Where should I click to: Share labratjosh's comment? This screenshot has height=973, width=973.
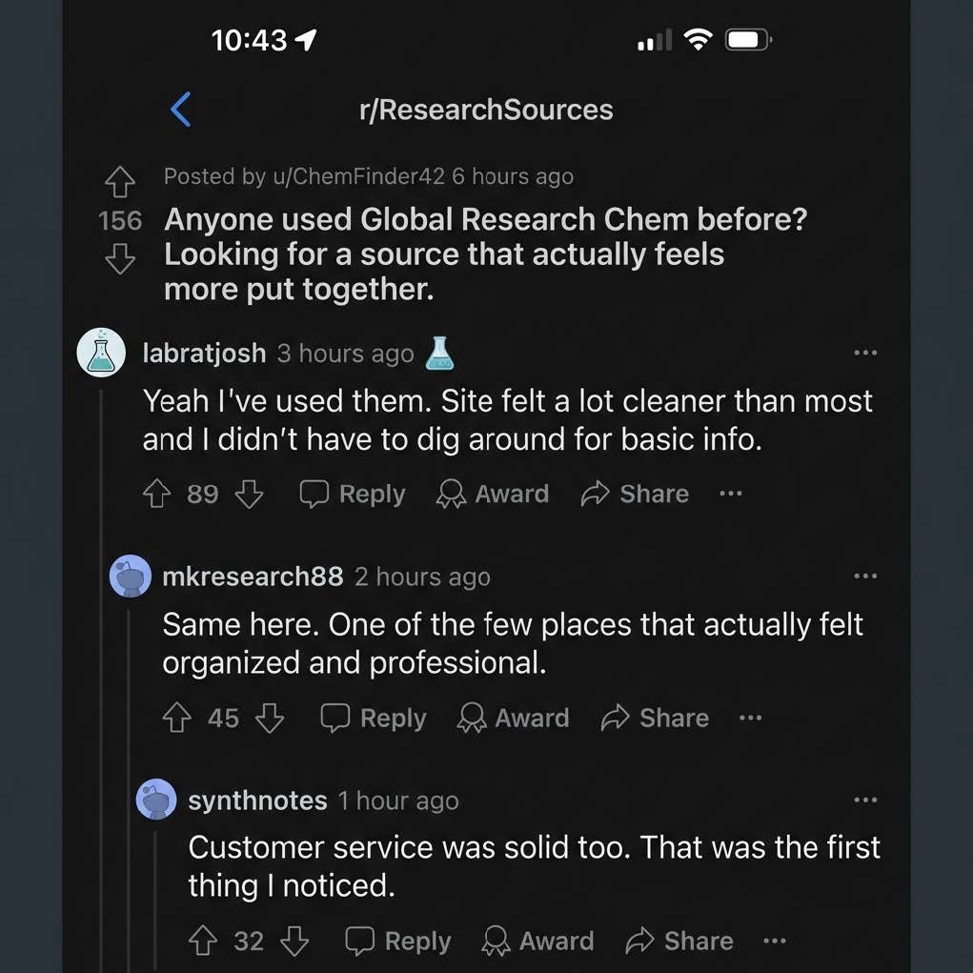pyautogui.click(x=635, y=494)
